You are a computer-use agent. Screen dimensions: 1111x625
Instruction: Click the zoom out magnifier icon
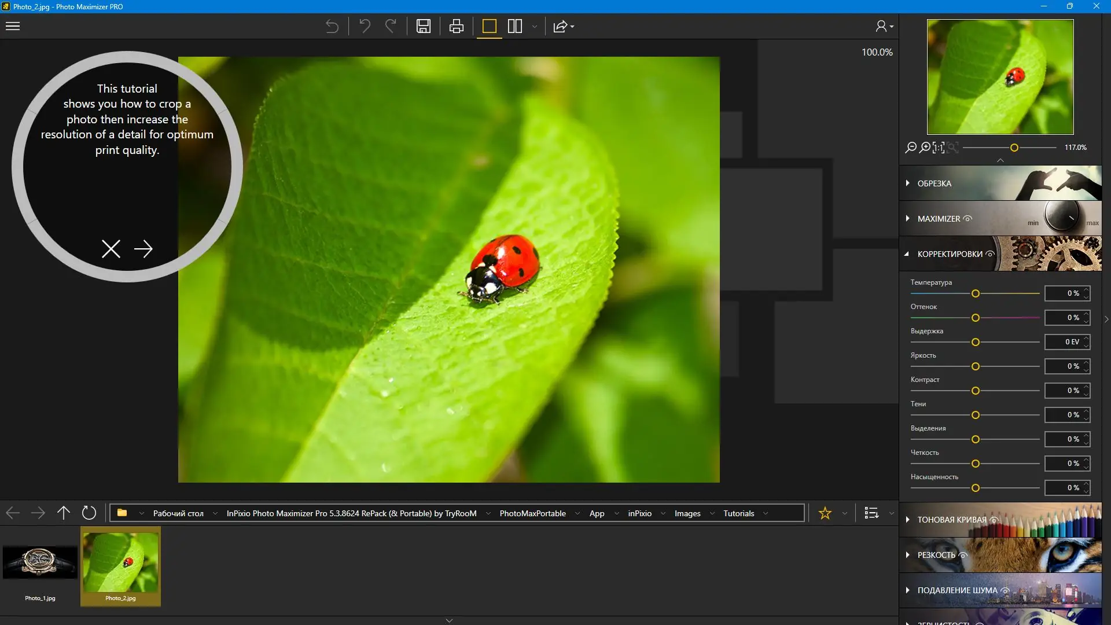pyautogui.click(x=911, y=148)
